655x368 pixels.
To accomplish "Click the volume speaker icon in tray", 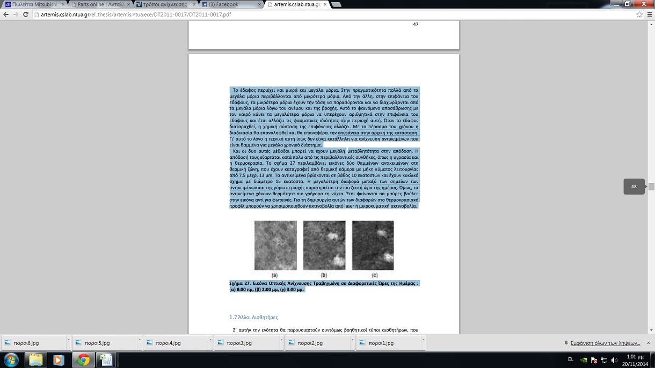I will (614, 360).
